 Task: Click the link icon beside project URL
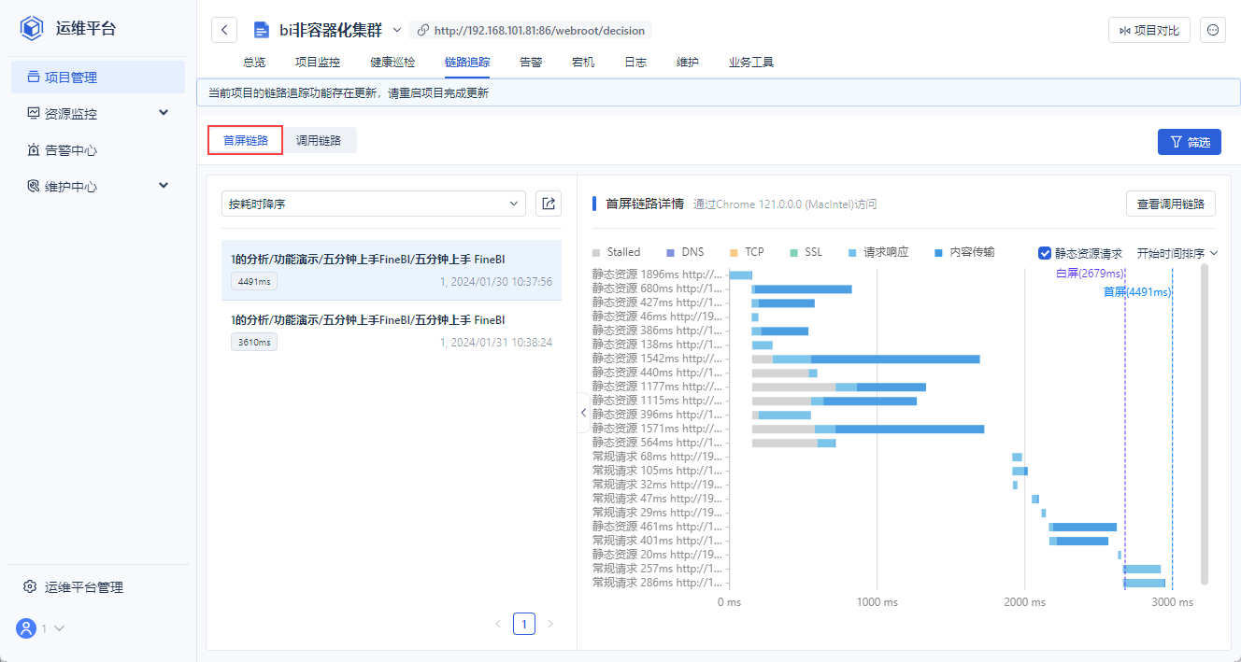coord(423,30)
